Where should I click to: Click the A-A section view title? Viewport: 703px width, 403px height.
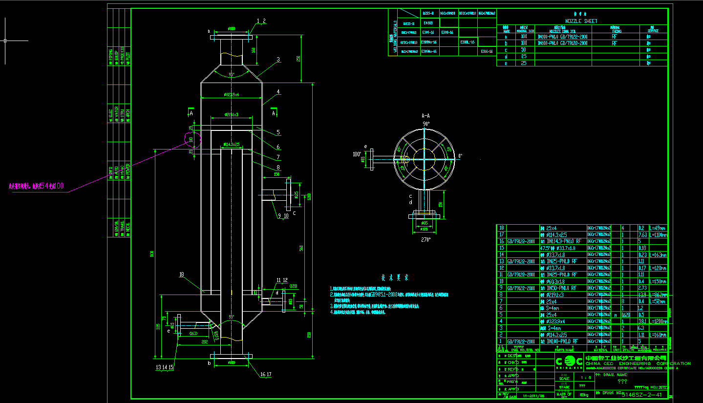pos(426,116)
